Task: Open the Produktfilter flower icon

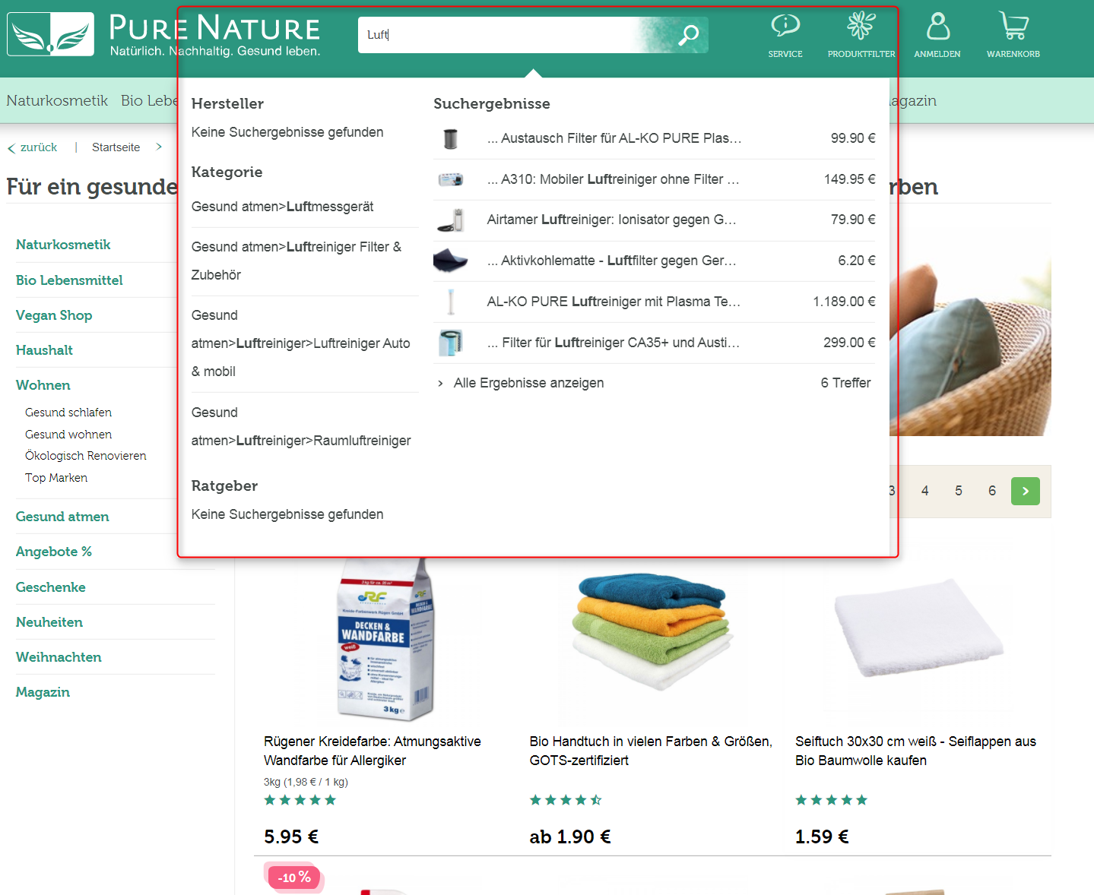Action: pos(861,27)
